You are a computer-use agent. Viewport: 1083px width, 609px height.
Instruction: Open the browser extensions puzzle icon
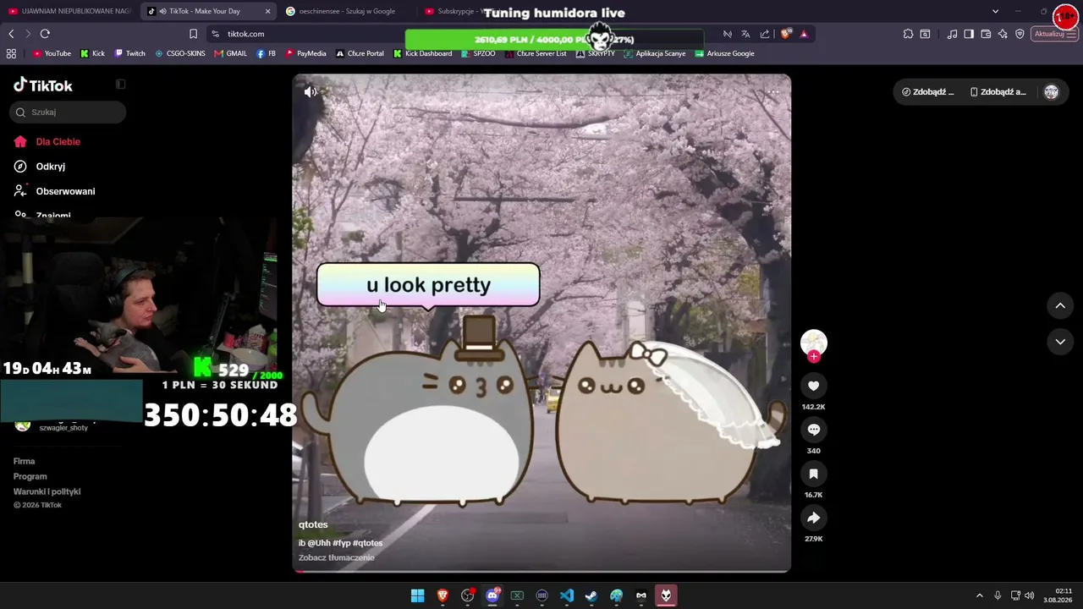(x=908, y=34)
